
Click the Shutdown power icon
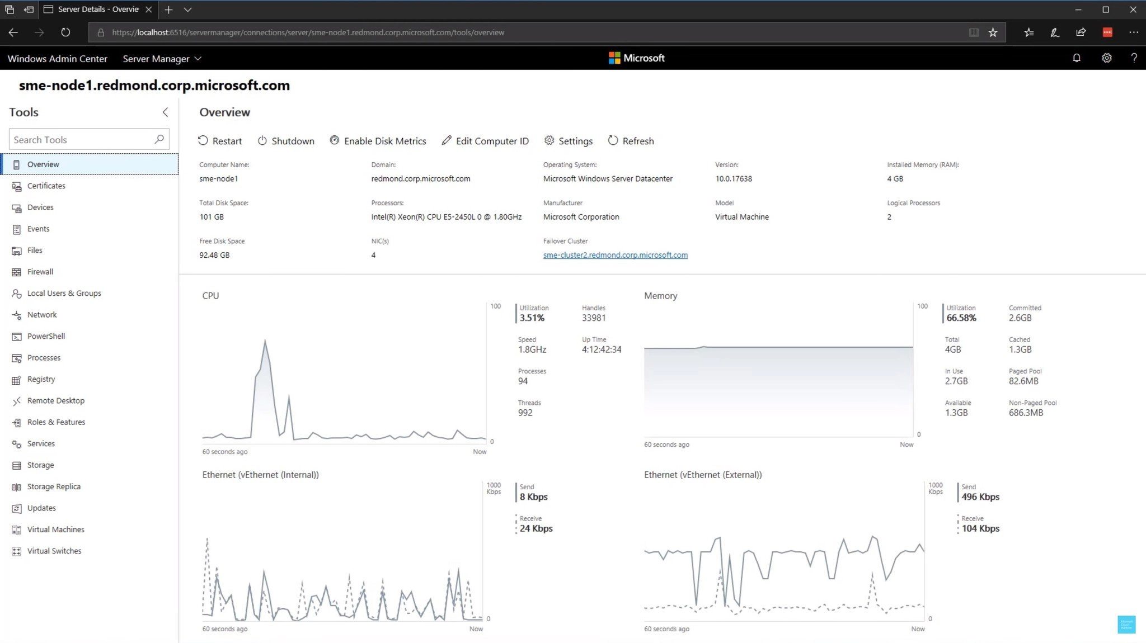click(x=262, y=141)
